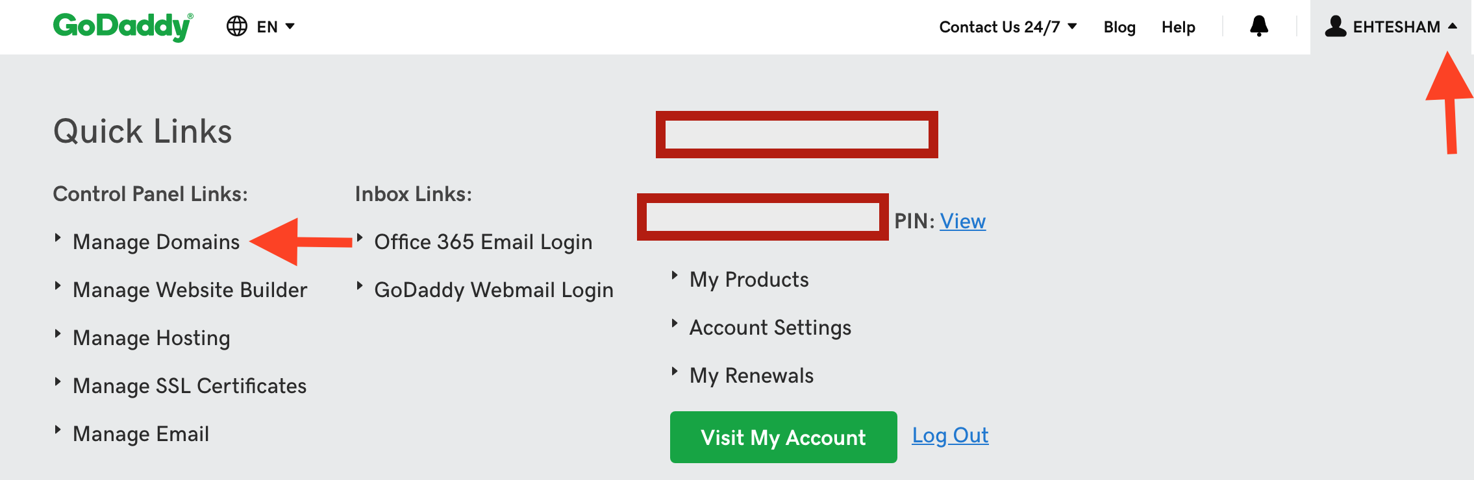Open the Blog page
This screenshot has width=1474, height=480.
pyautogui.click(x=1119, y=27)
